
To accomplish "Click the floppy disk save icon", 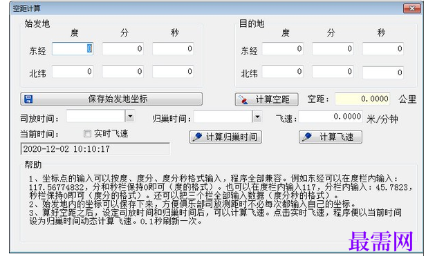I will (28, 99).
